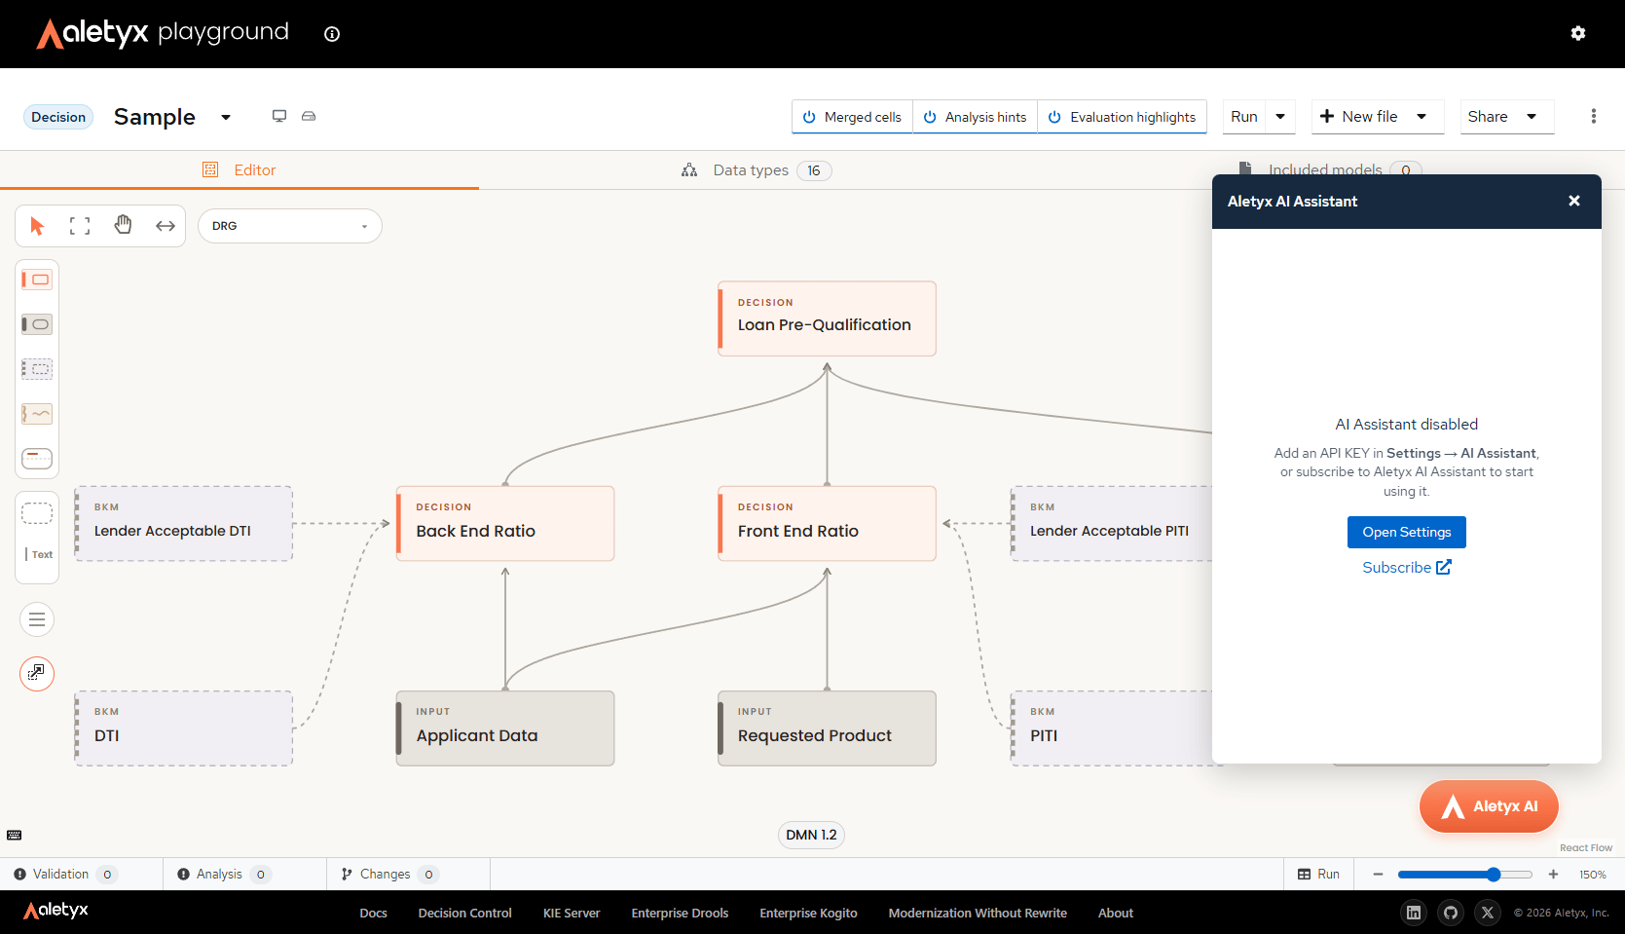Click the Open Settings button
Image resolution: width=1625 pixels, height=934 pixels.
[1406, 532]
